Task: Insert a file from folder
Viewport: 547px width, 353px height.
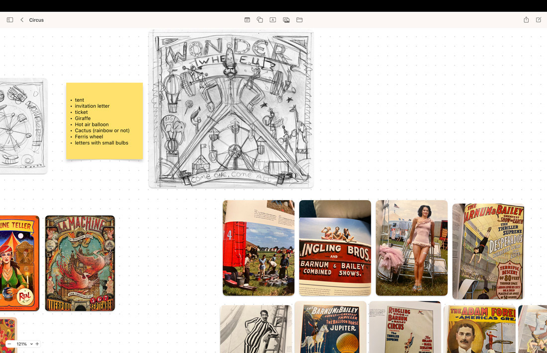Action: [x=299, y=20]
